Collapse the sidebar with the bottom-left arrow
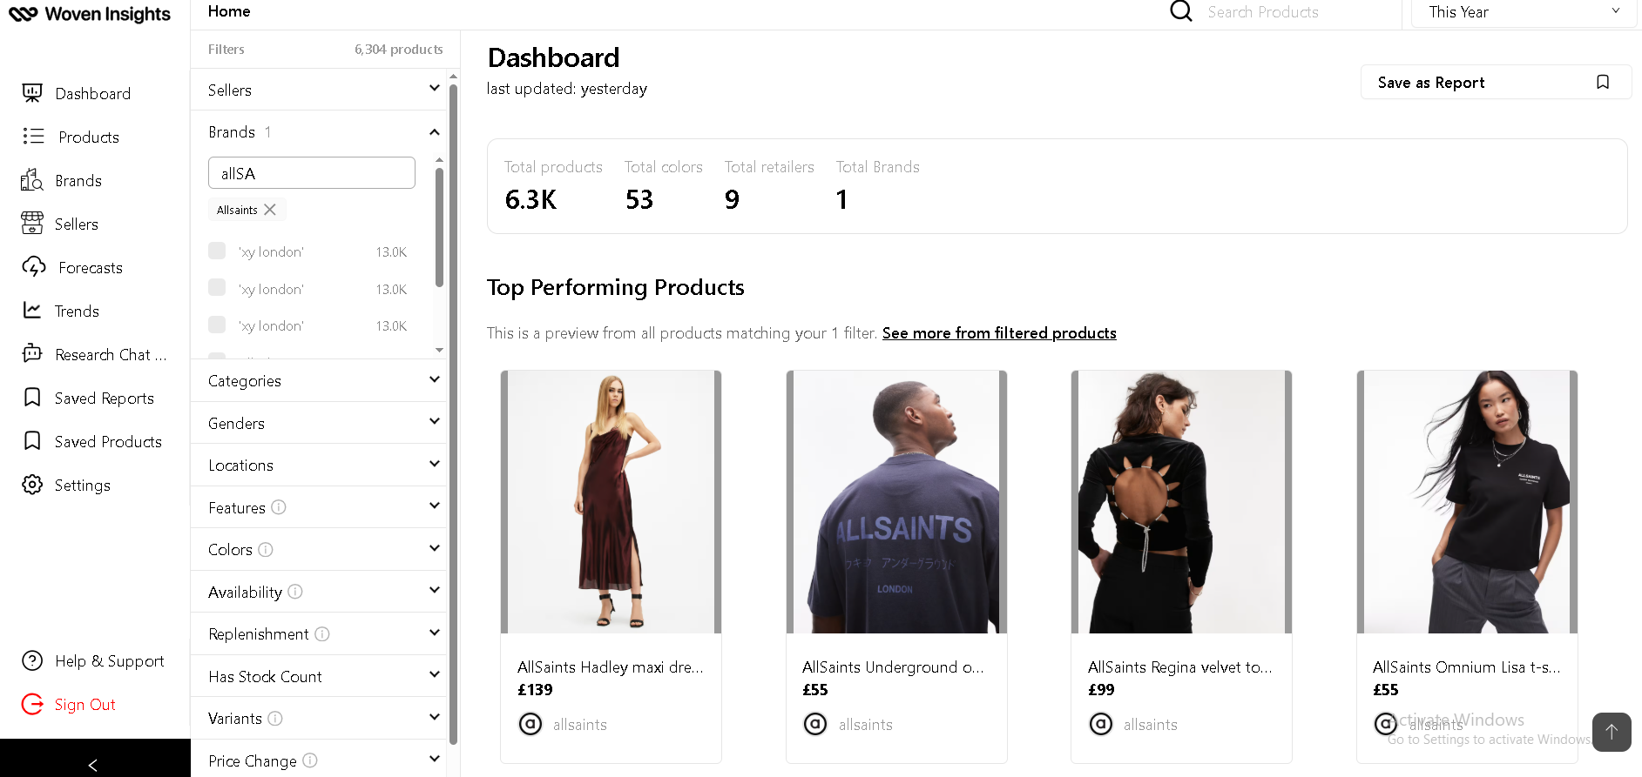The width and height of the screenshot is (1642, 777). pyautogui.click(x=93, y=764)
